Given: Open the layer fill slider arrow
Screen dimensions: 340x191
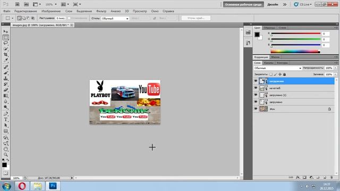Looking at the screenshot, I should tap(335, 74).
